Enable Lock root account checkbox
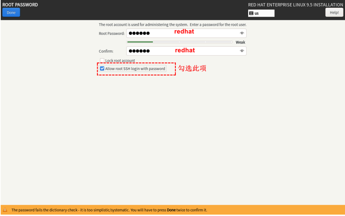Screen dimensions: 345x216 click(x=102, y=60)
